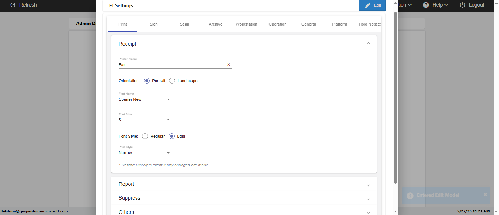Click the Printer Name input field

pyautogui.click(x=172, y=65)
